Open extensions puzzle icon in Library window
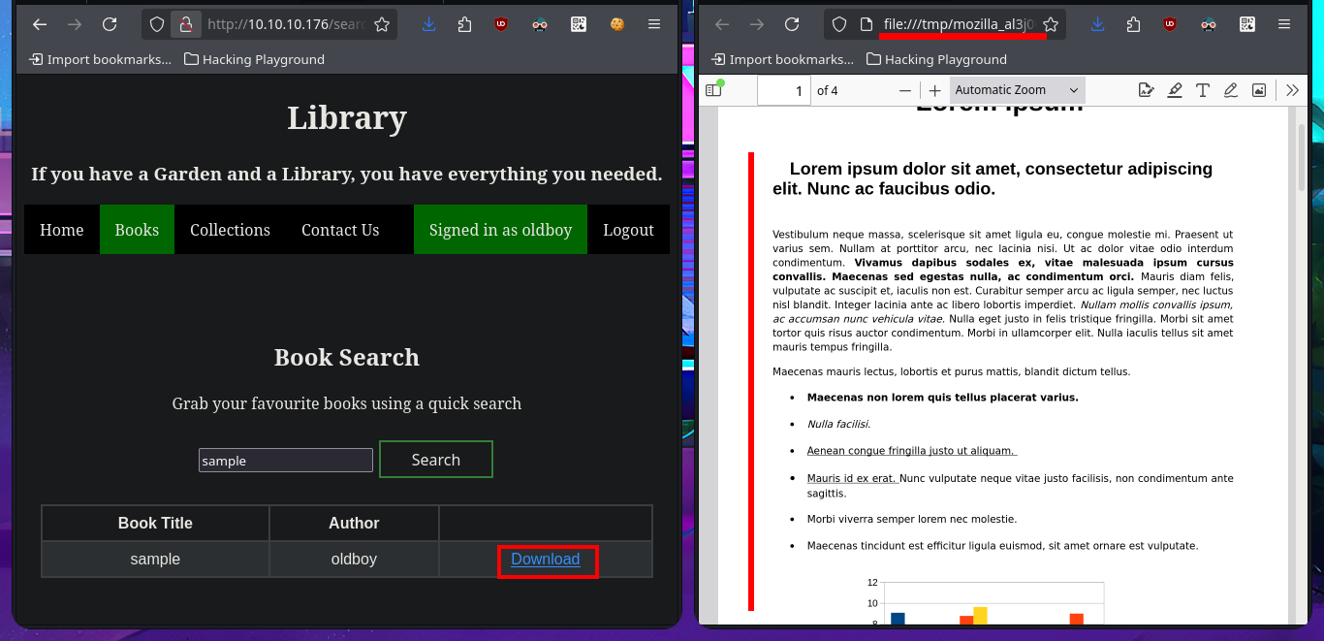 [x=464, y=24]
